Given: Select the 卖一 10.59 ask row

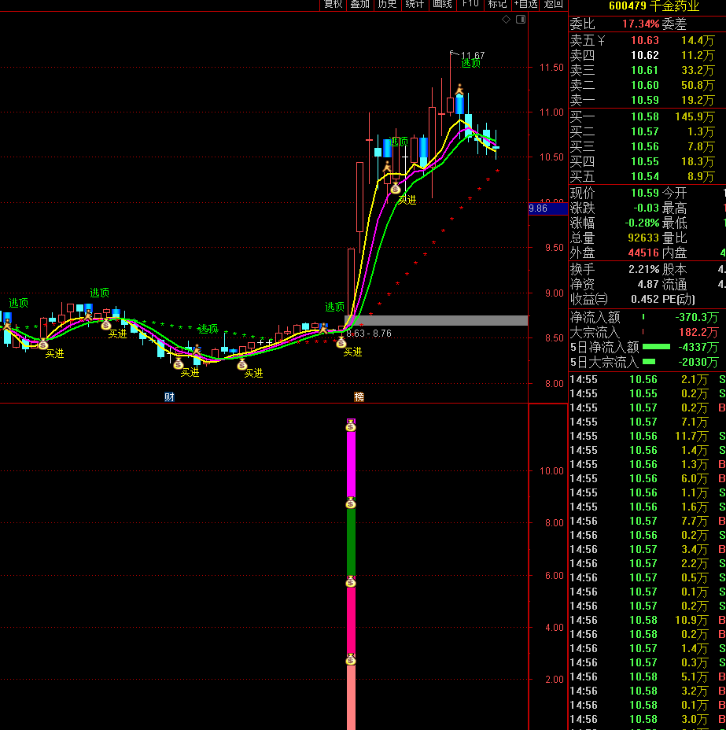Looking at the screenshot, I should tap(647, 100).
